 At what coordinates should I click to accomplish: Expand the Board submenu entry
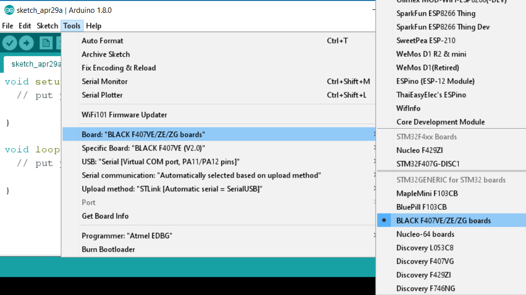219,134
